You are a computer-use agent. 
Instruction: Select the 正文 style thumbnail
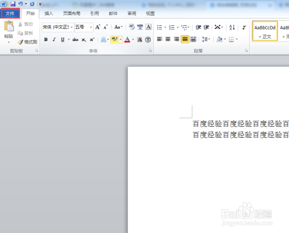point(265,31)
